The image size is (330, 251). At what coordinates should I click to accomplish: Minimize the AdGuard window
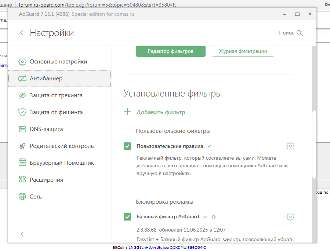284,14
